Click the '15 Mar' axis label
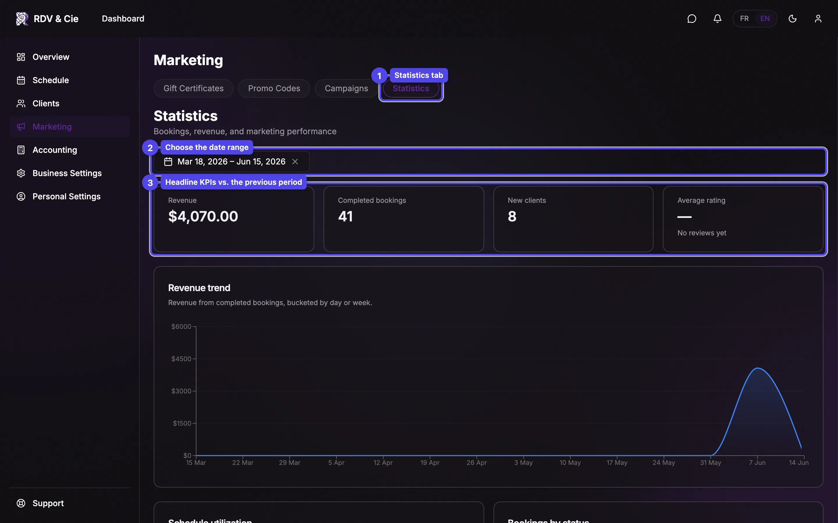838x523 pixels. point(196,463)
